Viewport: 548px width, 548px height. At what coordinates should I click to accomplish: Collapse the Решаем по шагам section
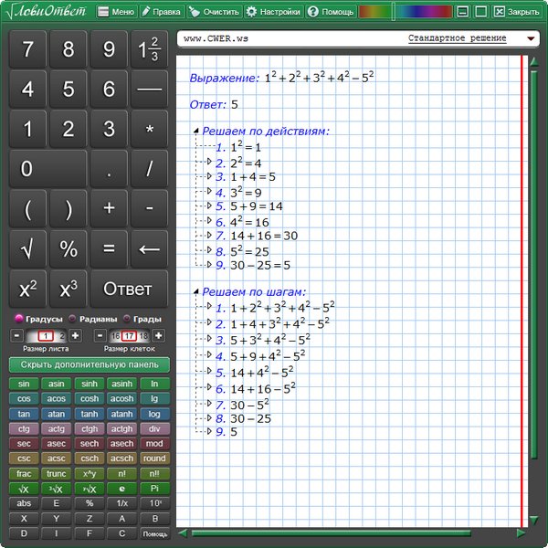tap(196, 292)
